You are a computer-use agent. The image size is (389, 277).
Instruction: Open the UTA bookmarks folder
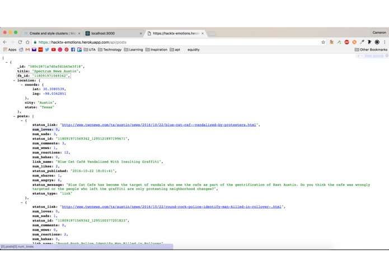[90, 50]
